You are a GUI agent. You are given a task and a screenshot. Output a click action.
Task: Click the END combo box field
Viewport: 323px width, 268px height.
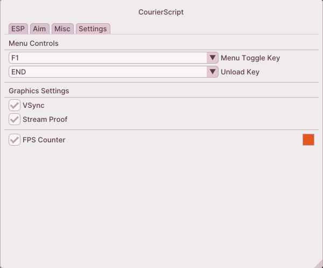[x=108, y=72]
